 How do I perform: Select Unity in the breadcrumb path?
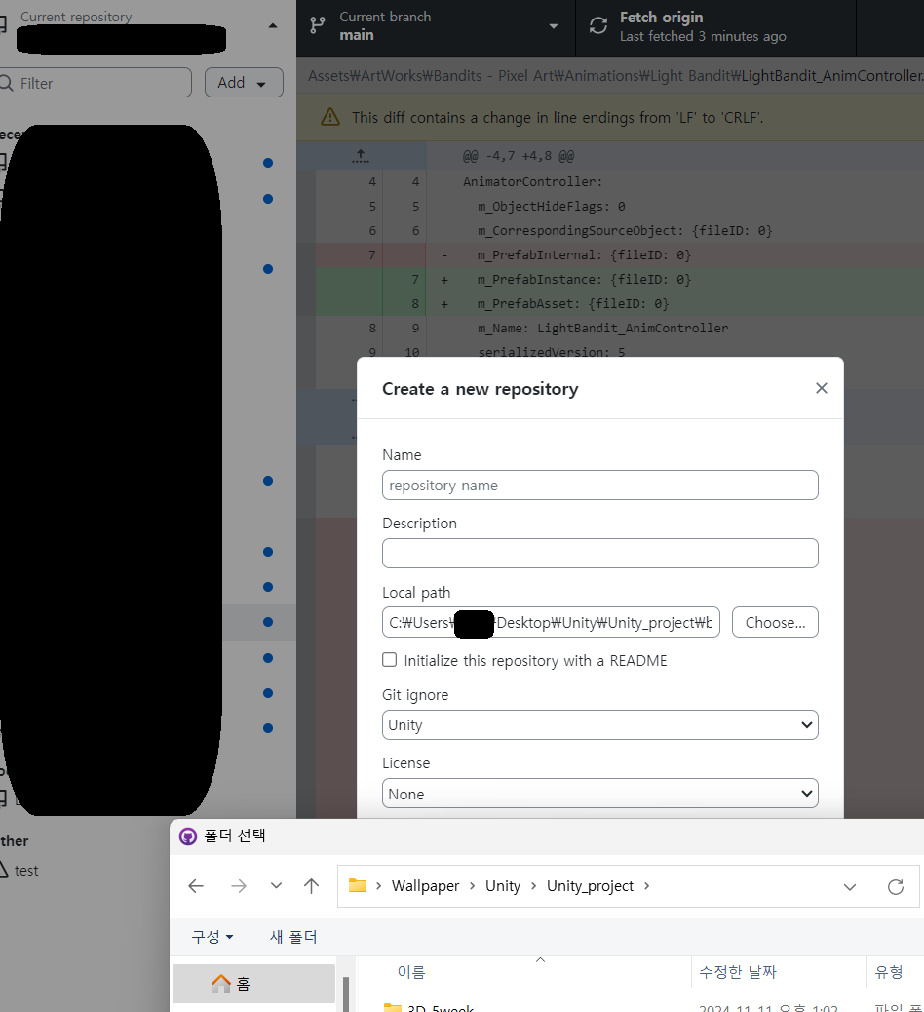click(x=503, y=886)
